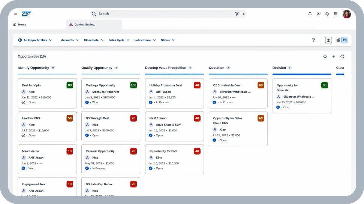Click the 60 badge on Q2 Sustainable Deal
Image resolution: width=364 pixels, height=204 pixels.
coord(261,85)
